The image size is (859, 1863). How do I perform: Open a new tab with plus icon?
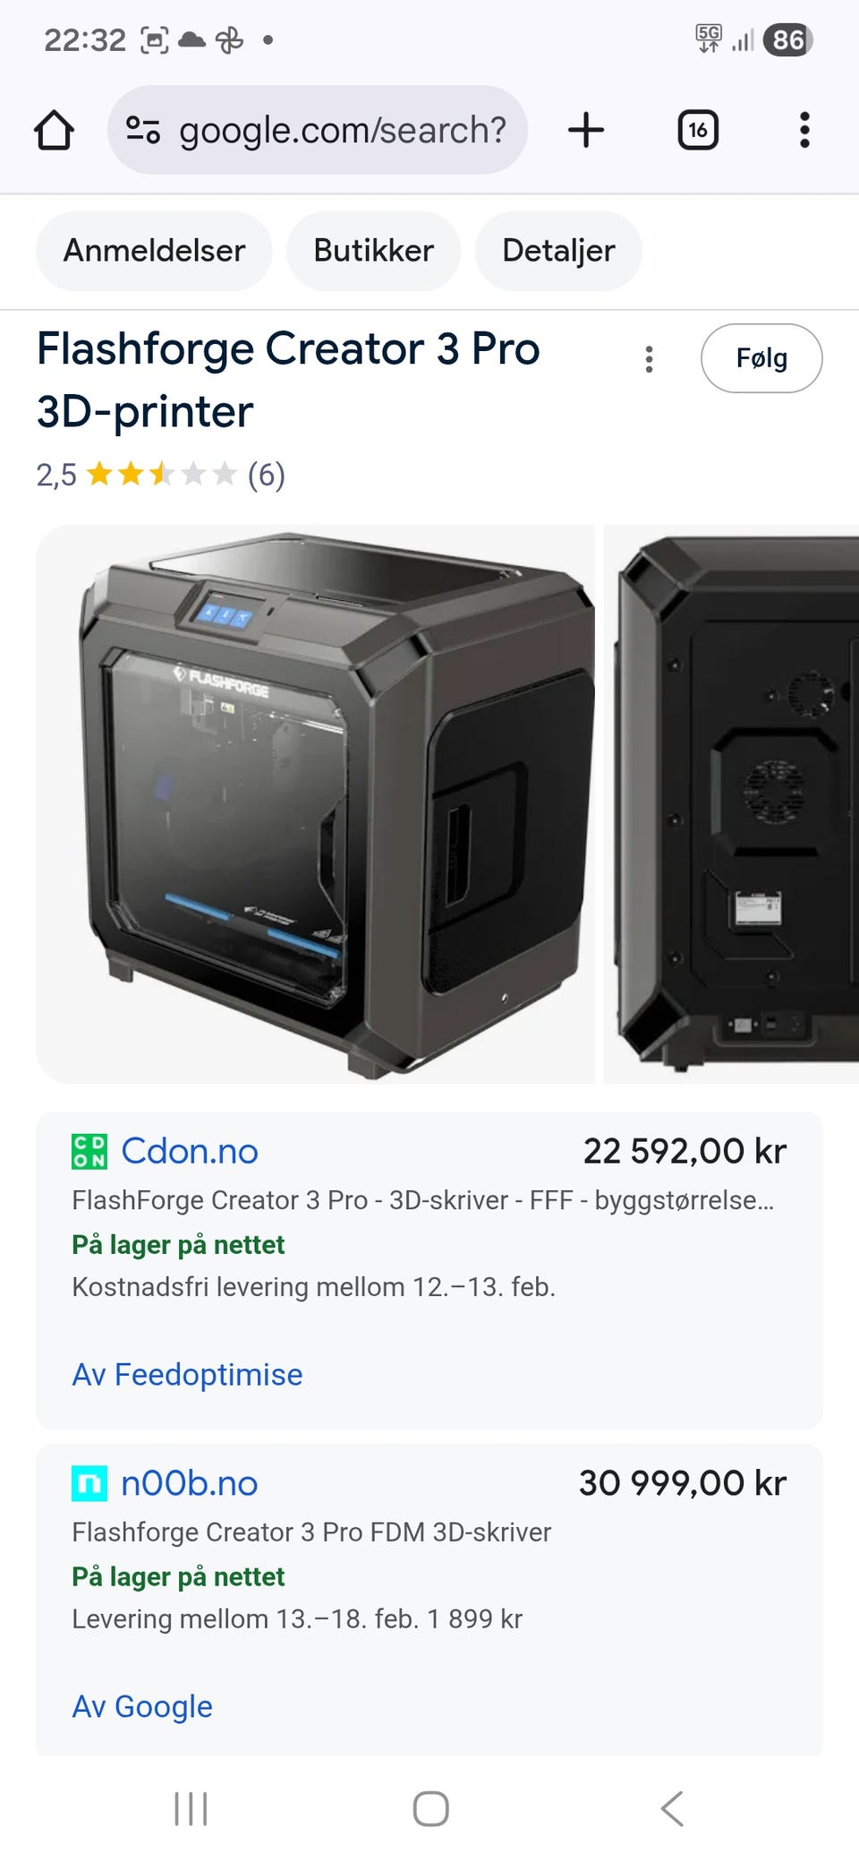click(x=586, y=130)
